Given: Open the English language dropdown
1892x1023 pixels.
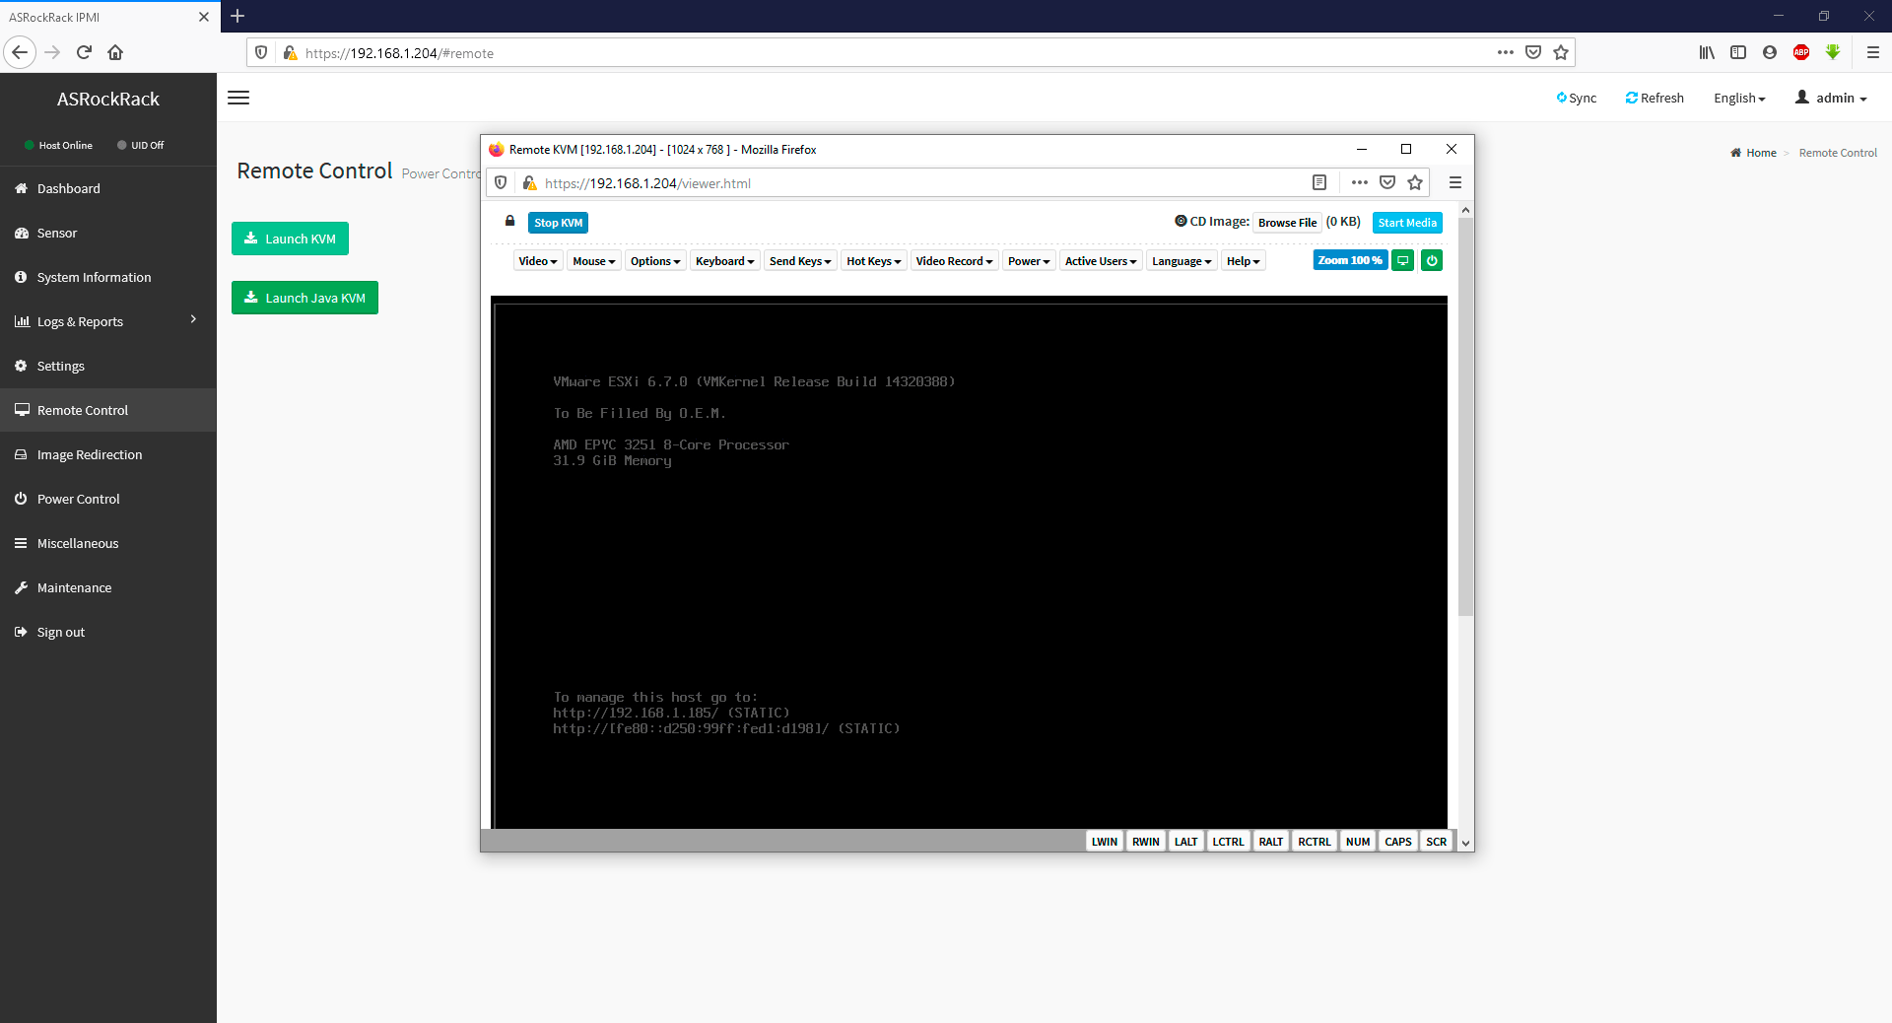Looking at the screenshot, I should tap(1739, 98).
